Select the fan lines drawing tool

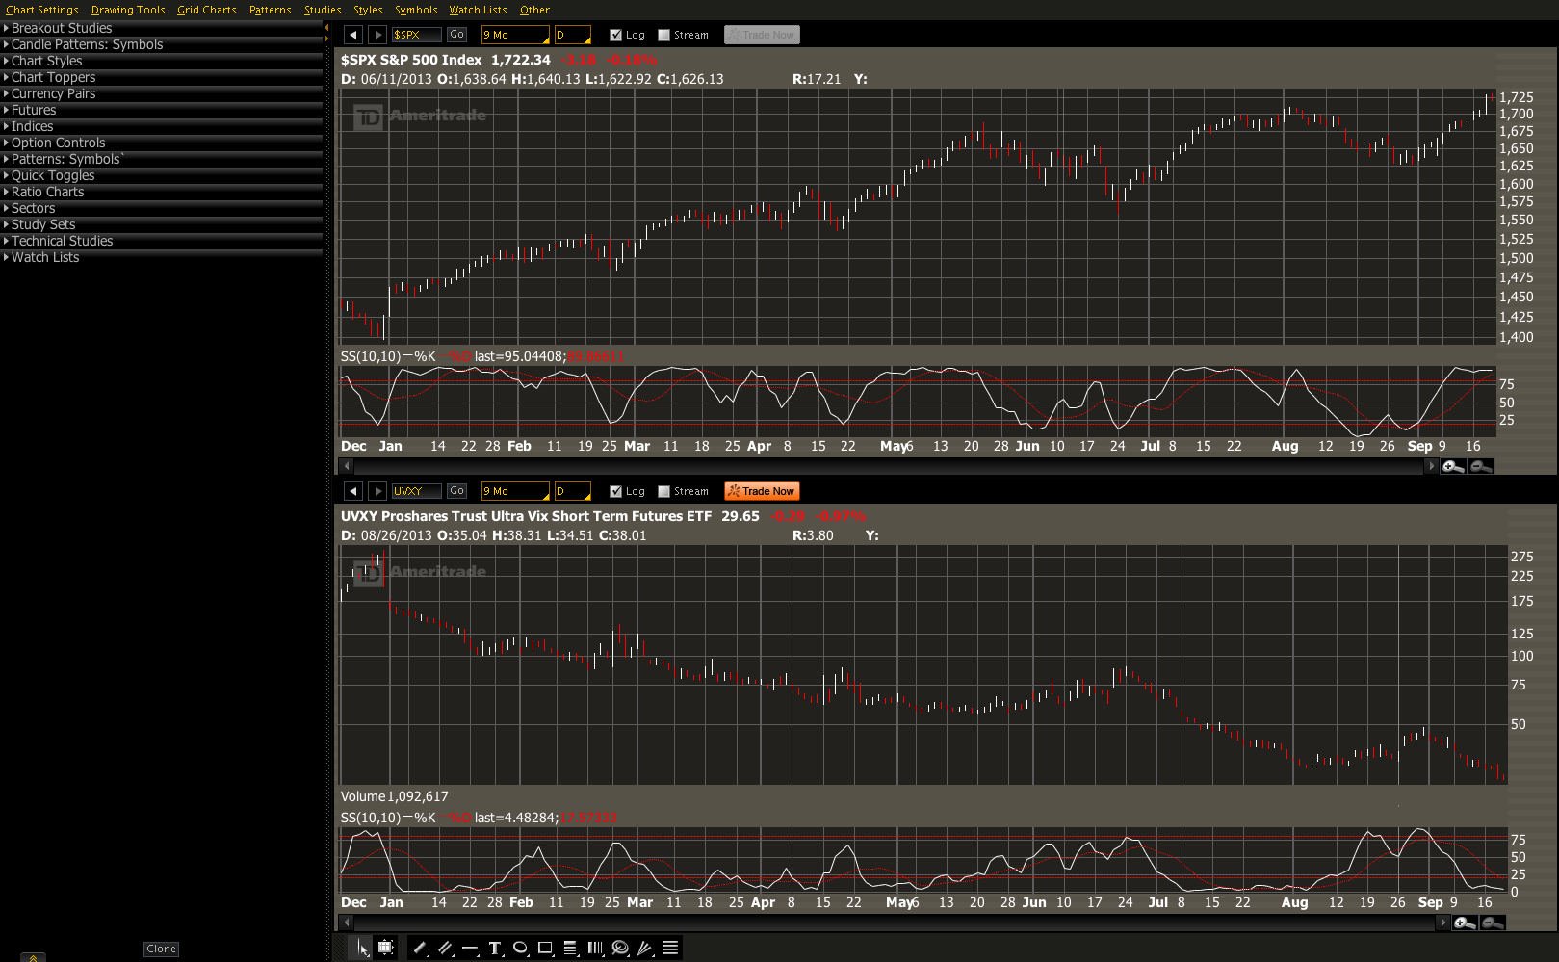(645, 948)
